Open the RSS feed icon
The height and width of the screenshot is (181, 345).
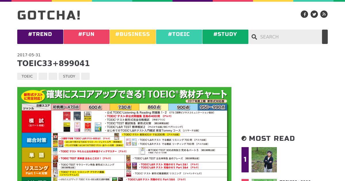click(324, 14)
